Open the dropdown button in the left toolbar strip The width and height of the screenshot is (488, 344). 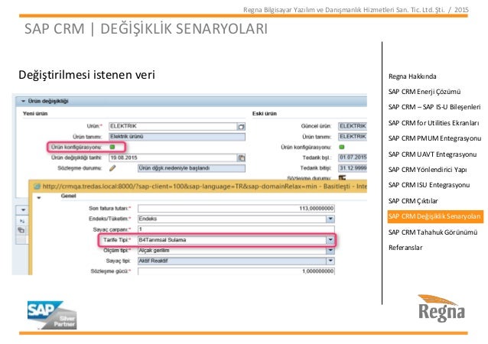point(23,210)
